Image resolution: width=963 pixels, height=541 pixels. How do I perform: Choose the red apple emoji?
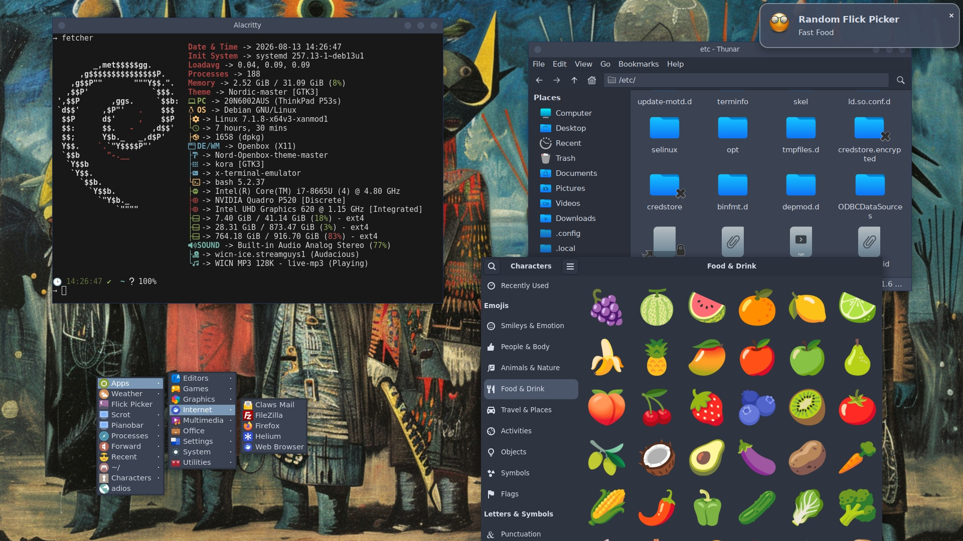point(757,358)
